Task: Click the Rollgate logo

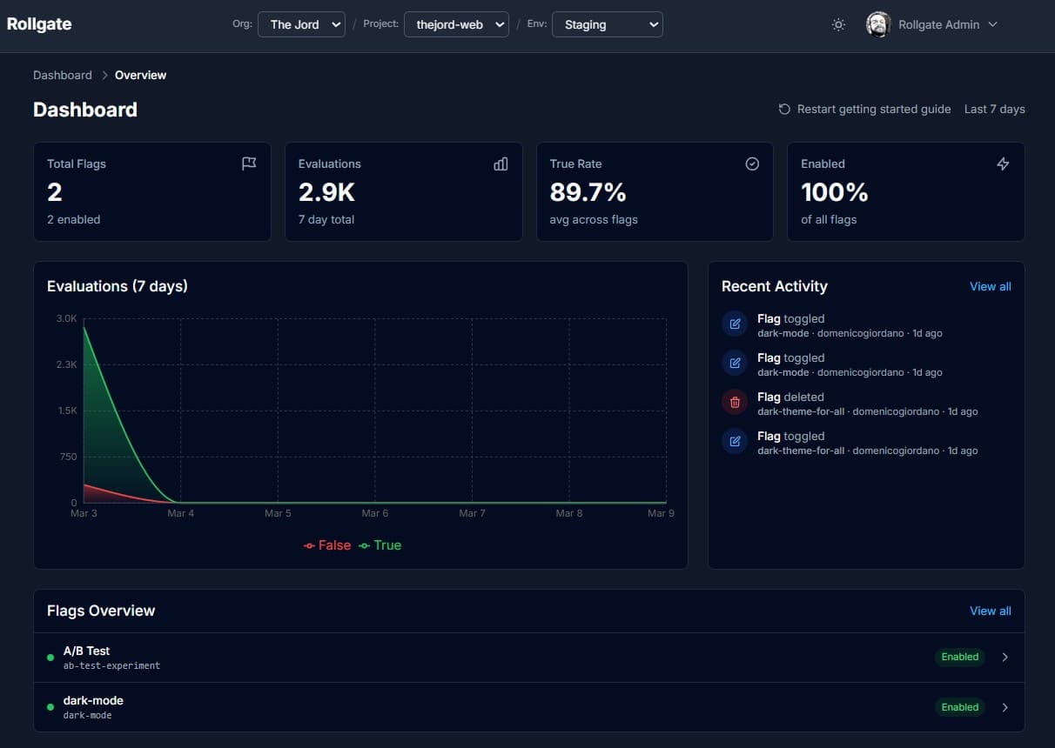Action: pos(39,24)
